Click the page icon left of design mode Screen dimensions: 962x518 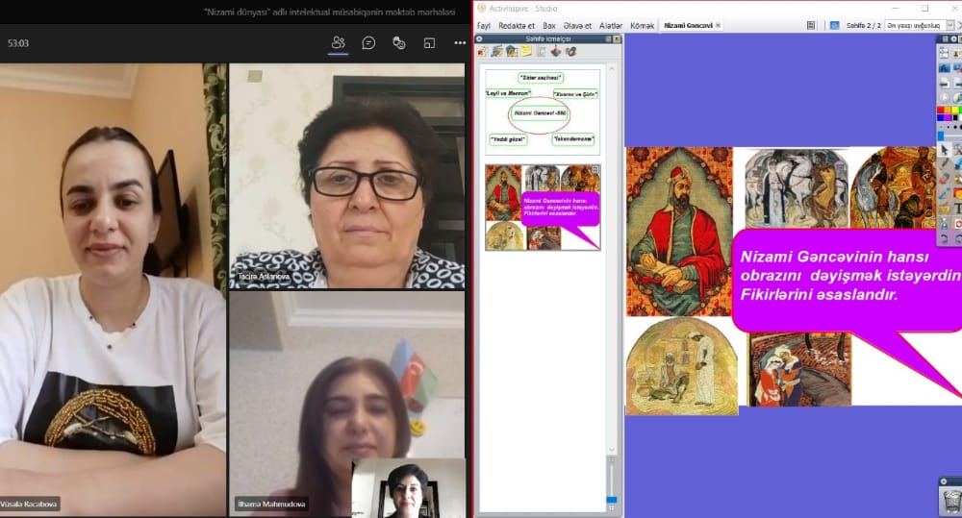click(811, 25)
